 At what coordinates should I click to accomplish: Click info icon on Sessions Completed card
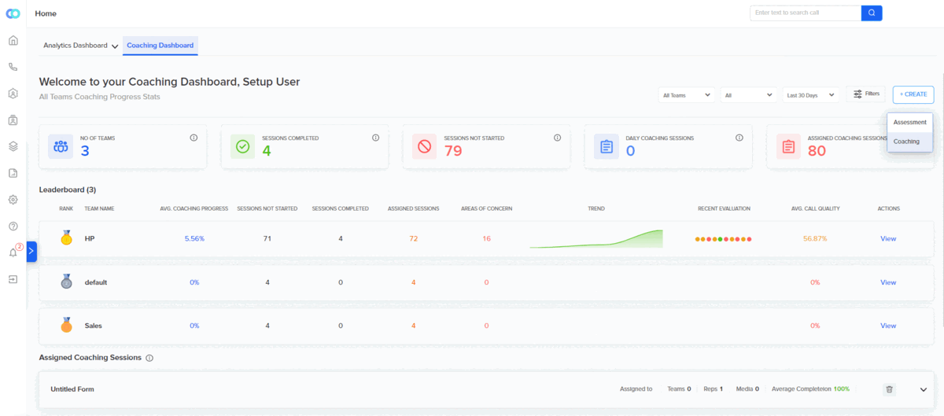click(375, 138)
